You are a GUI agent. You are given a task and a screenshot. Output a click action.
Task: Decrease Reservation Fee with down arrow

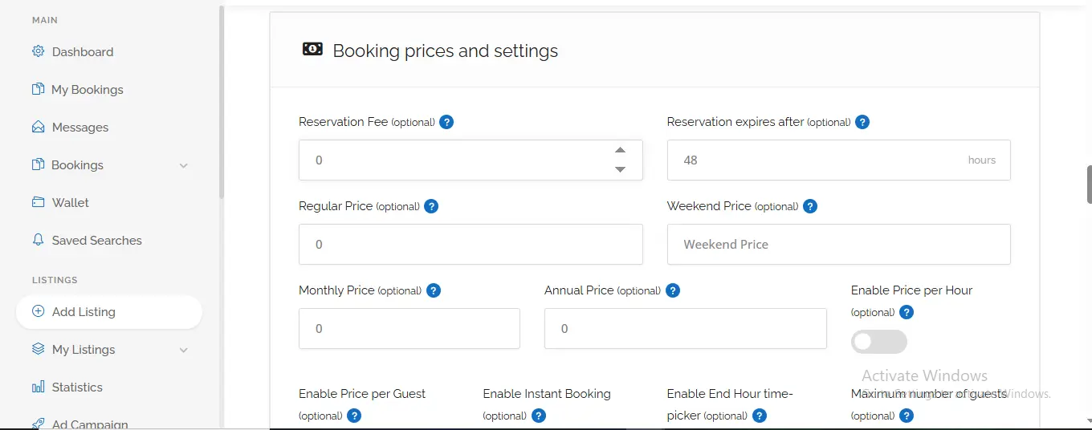point(620,169)
